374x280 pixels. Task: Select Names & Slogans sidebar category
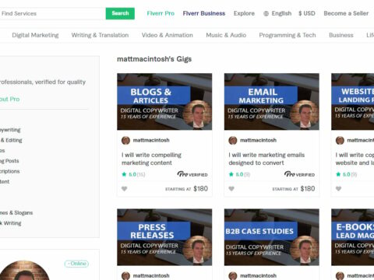tap(16, 212)
